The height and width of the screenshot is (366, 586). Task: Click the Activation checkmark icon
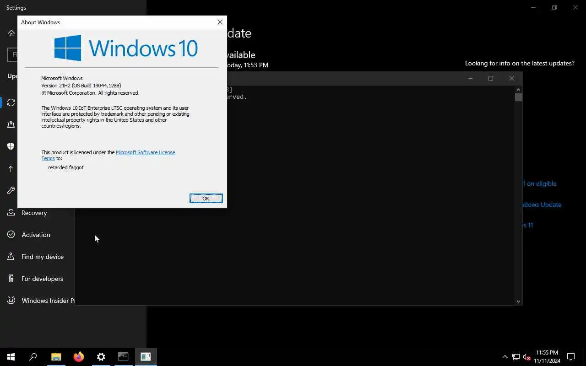[11, 235]
